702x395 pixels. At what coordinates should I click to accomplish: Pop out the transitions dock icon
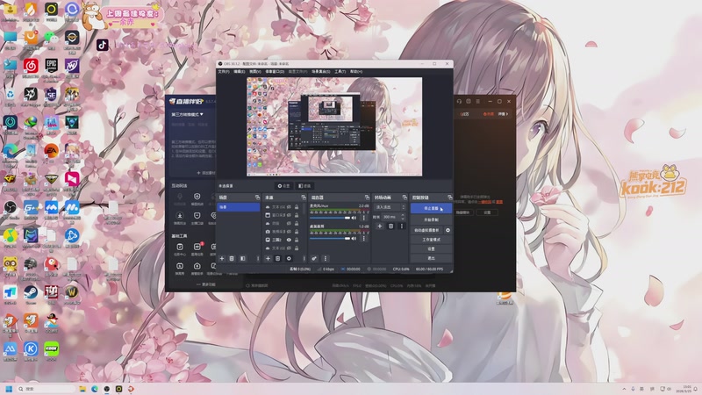point(405,197)
